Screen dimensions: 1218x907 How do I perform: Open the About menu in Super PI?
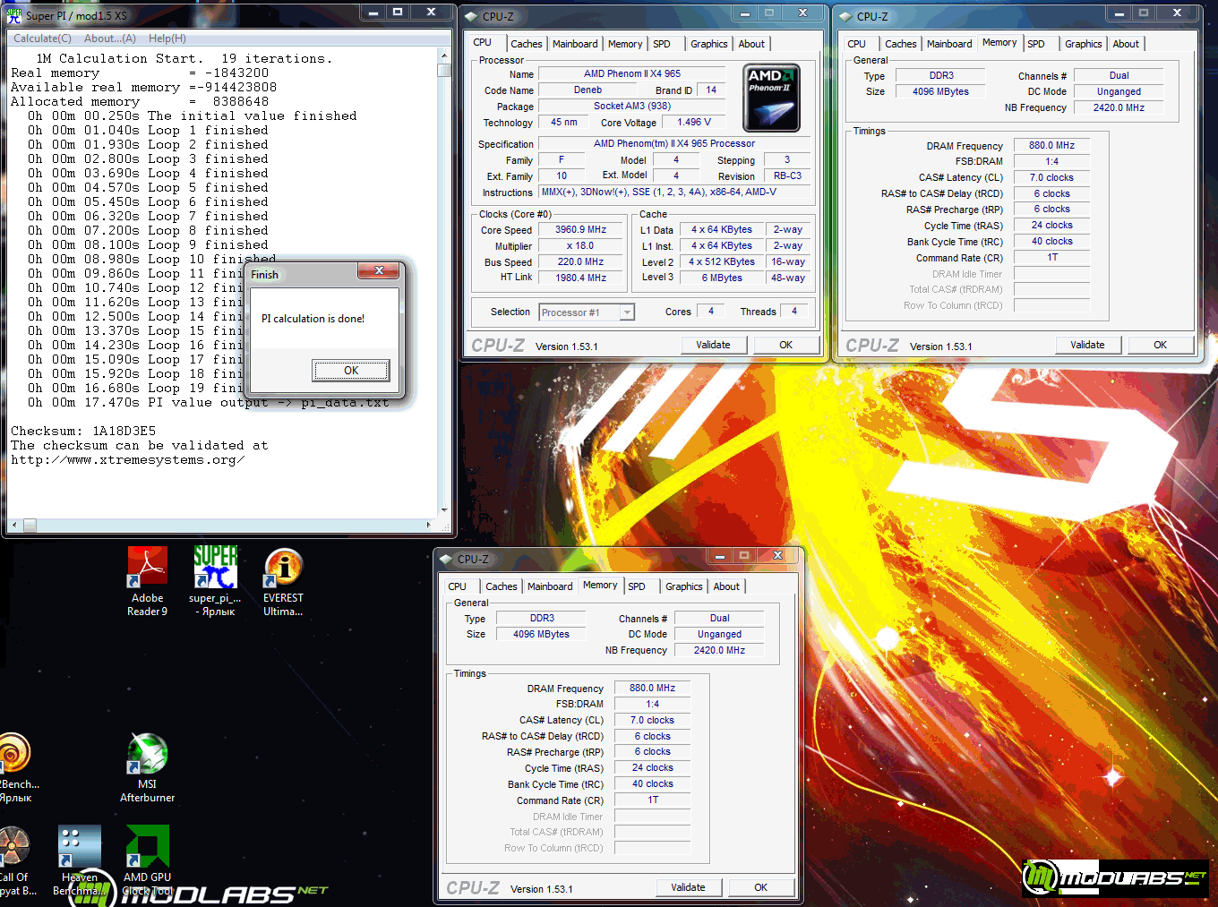point(110,39)
